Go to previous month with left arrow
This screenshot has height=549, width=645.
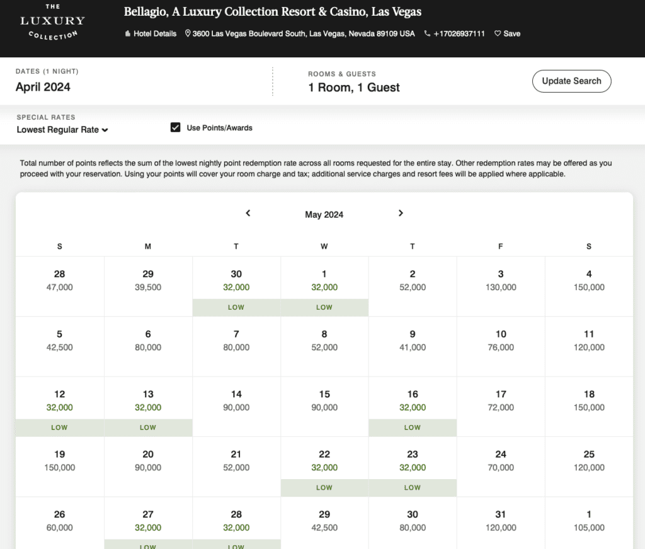pos(248,213)
